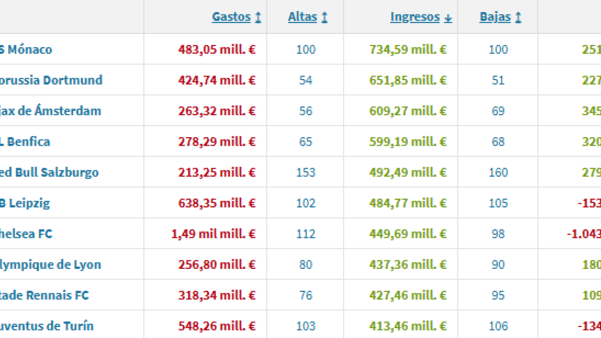Click Ajax Altas value 56
This screenshot has width=601, height=338.
coord(306,111)
